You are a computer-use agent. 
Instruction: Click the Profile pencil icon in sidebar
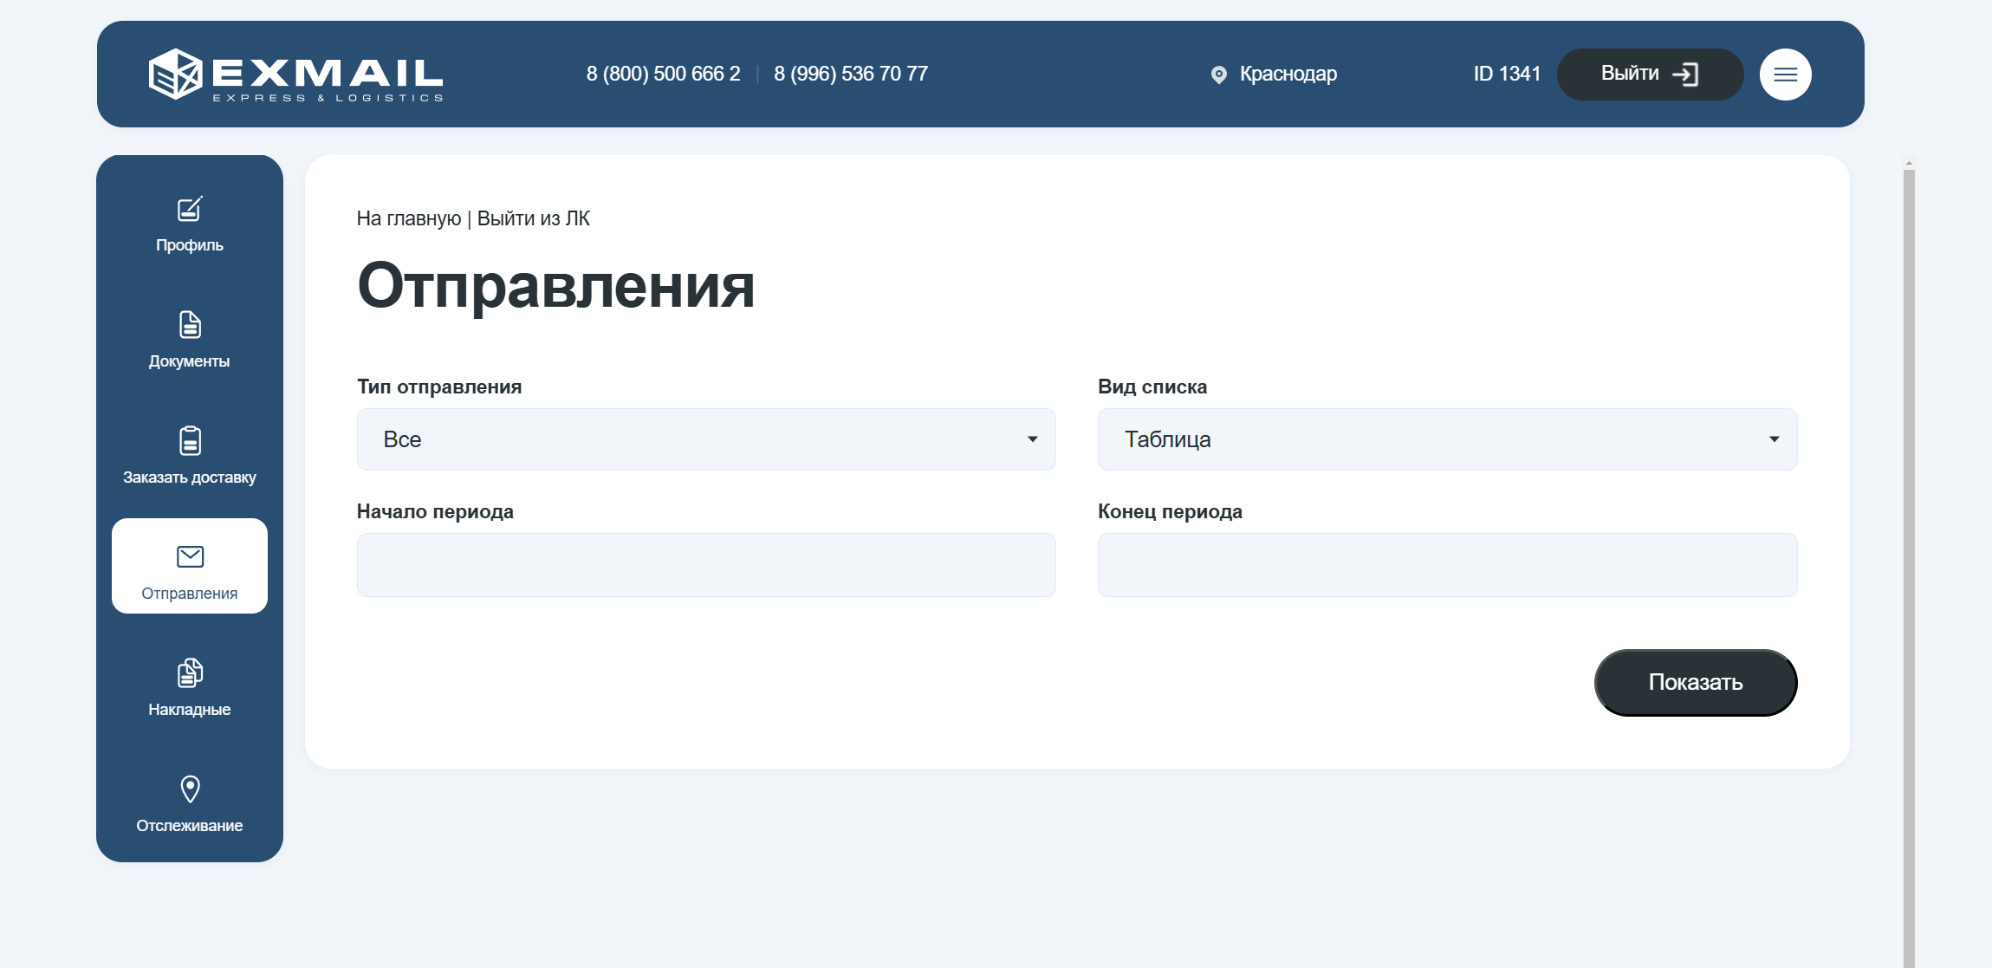(190, 209)
